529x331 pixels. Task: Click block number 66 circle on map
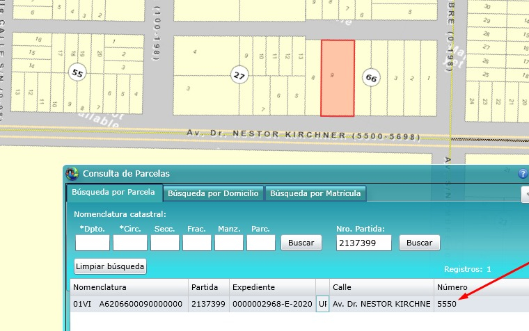coord(371,78)
